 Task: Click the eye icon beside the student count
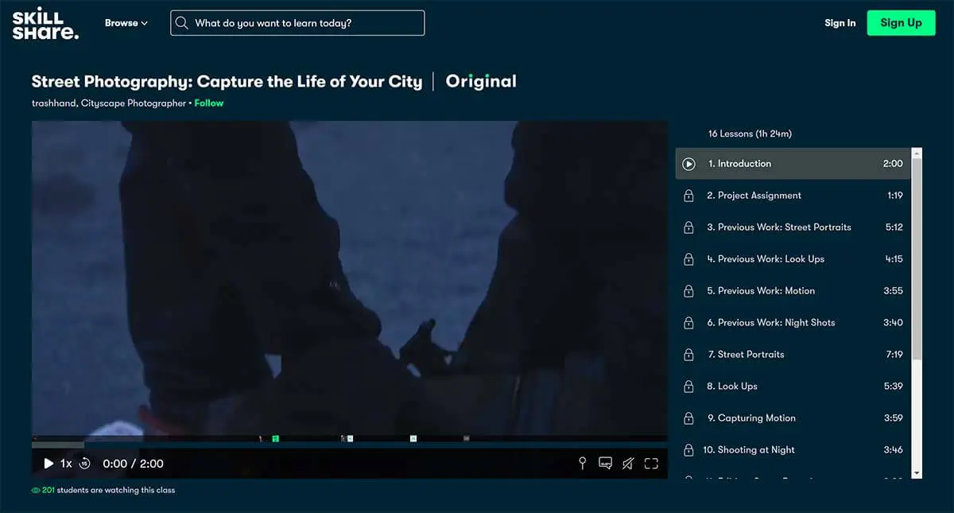coord(36,491)
